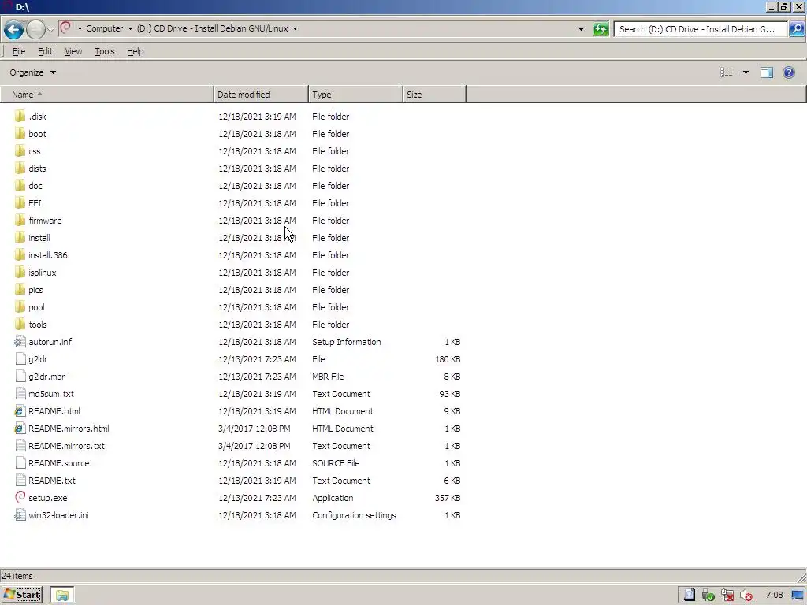Sort by the Size column header
Screen dimensions: 807x605
(434, 95)
